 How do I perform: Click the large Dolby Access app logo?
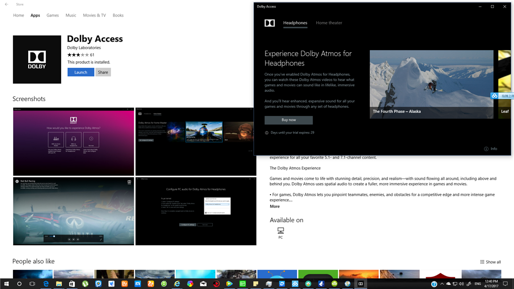coord(37,60)
